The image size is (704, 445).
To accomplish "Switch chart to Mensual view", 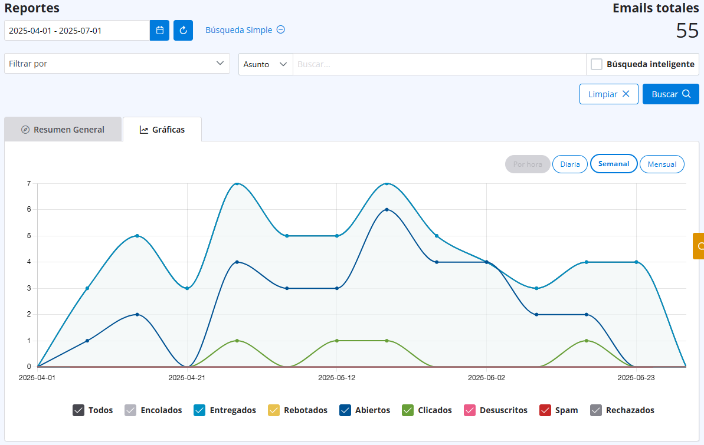I will [662, 164].
